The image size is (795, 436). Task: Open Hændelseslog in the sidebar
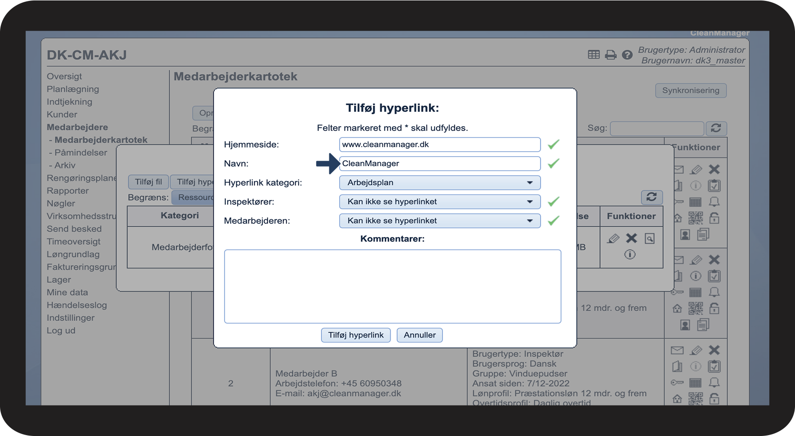pyautogui.click(x=77, y=305)
